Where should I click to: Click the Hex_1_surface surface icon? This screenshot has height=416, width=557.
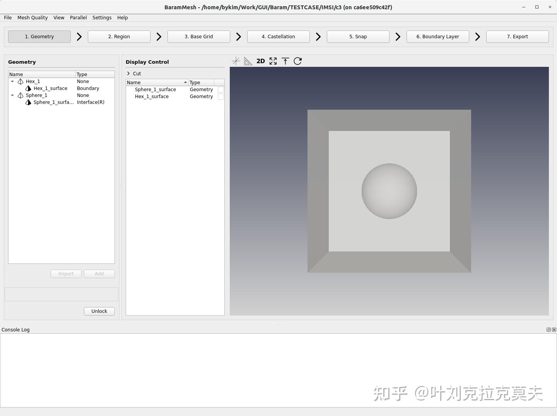(28, 88)
